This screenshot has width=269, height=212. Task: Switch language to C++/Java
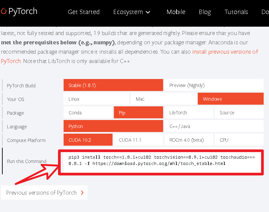pyautogui.click(x=214, y=126)
